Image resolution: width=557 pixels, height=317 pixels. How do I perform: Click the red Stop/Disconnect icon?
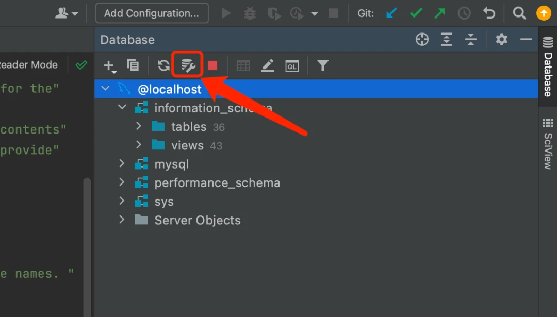(x=212, y=65)
